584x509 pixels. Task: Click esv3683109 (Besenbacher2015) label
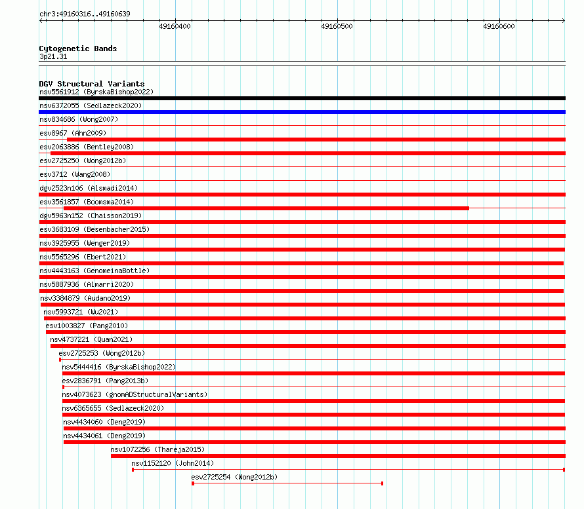coord(94,229)
